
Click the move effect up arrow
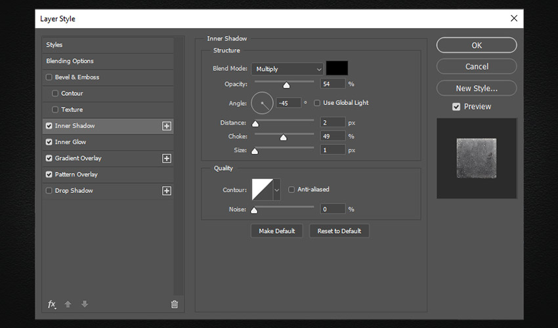tap(68, 304)
